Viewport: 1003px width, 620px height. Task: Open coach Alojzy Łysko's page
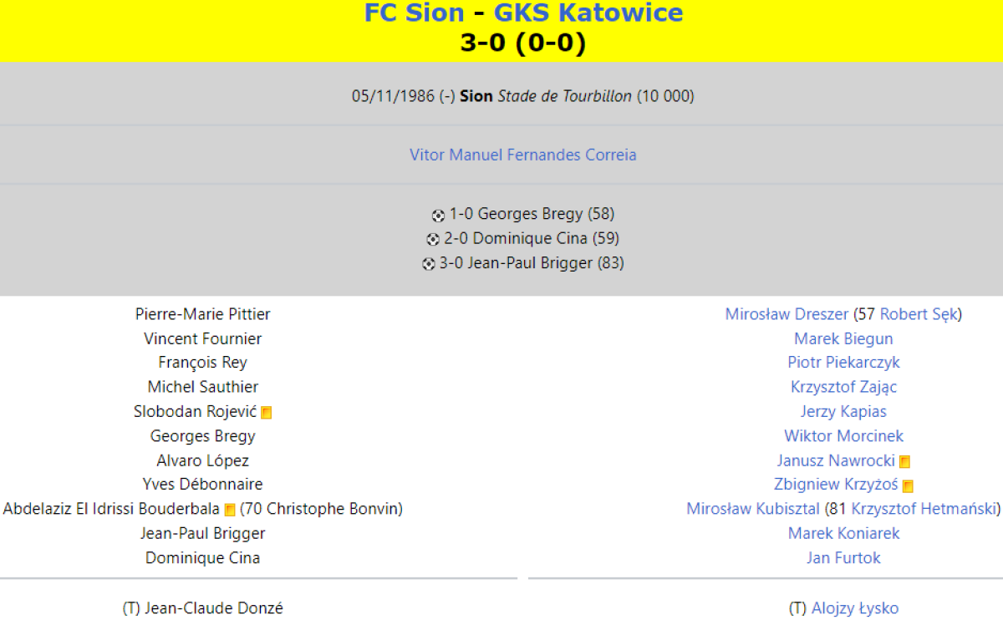pos(854,608)
